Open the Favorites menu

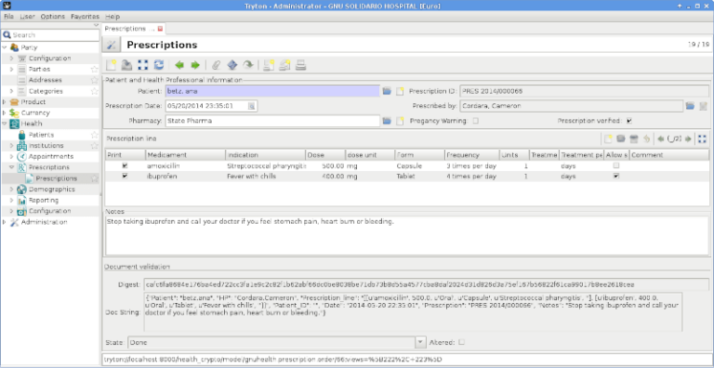click(85, 17)
